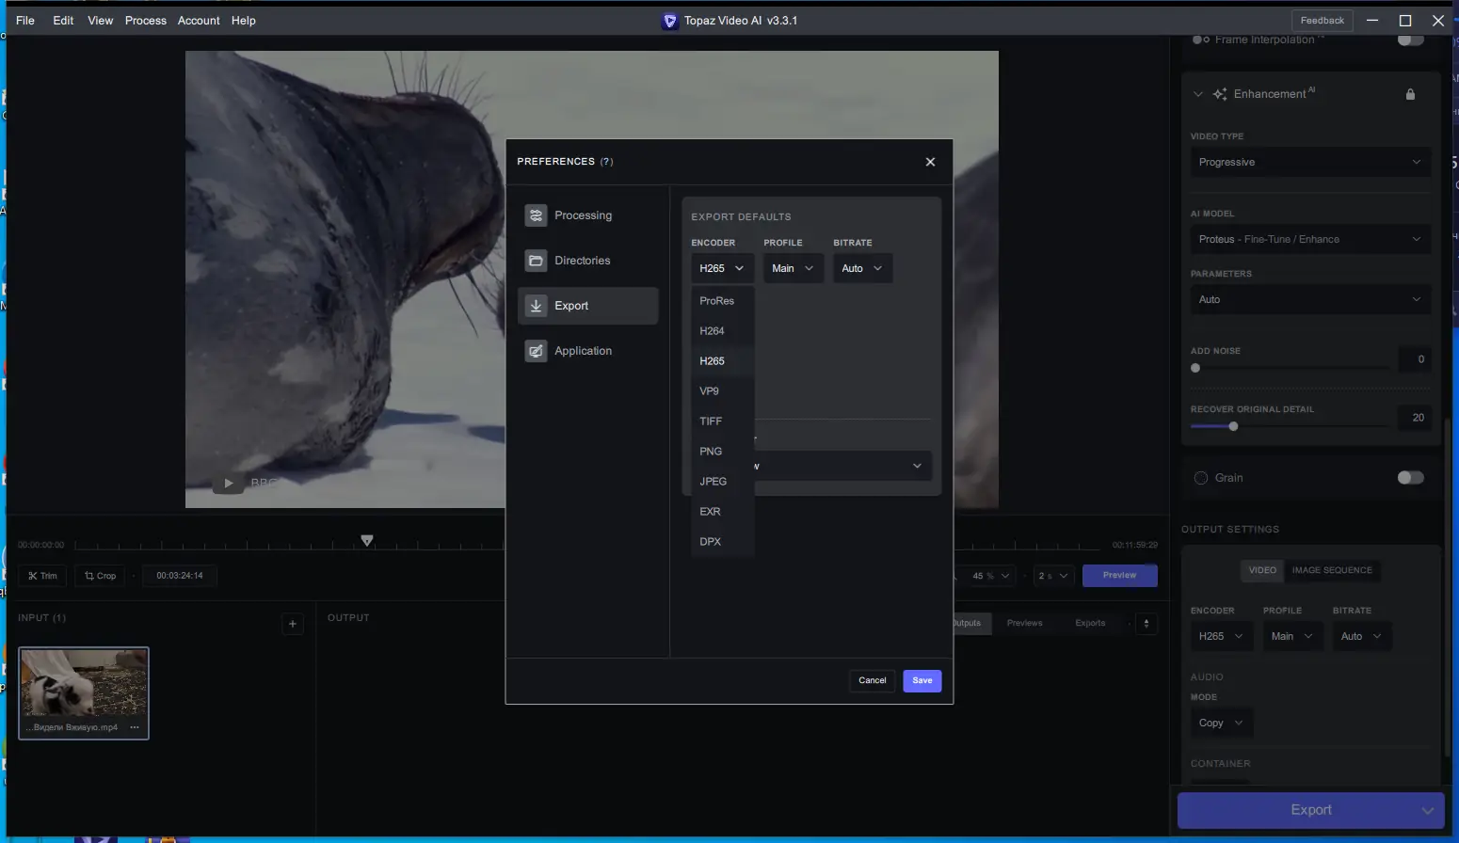The width and height of the screenshot is (1459, 843).
Task: Click the Crop tool under the timeline
Action: [x=101, y=576]
